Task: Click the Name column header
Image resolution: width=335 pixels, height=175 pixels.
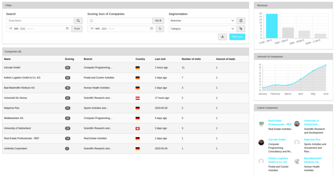Action: (7, 59)
